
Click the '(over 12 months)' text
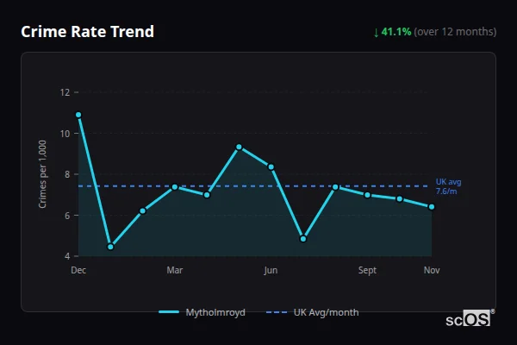pos(455,32)
